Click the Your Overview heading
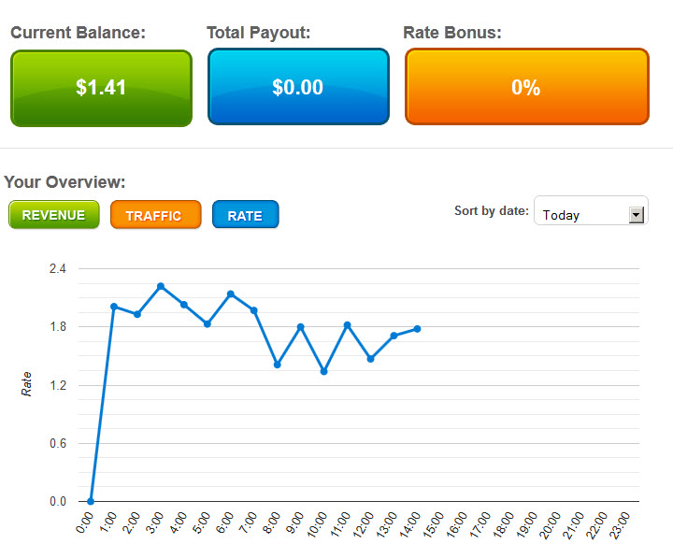The image size is (673, 544). (x=65, y=182)
